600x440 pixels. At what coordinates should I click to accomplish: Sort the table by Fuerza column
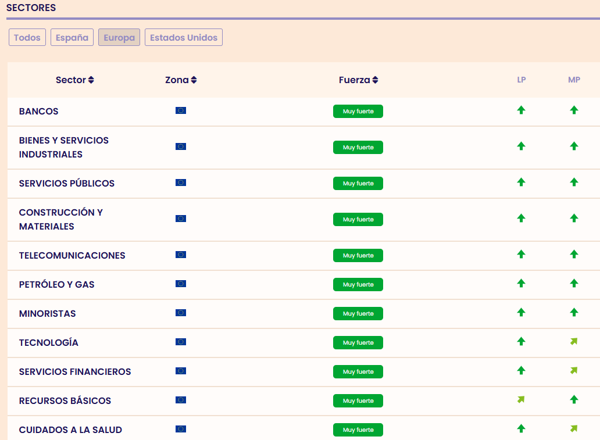coord(358,80)
